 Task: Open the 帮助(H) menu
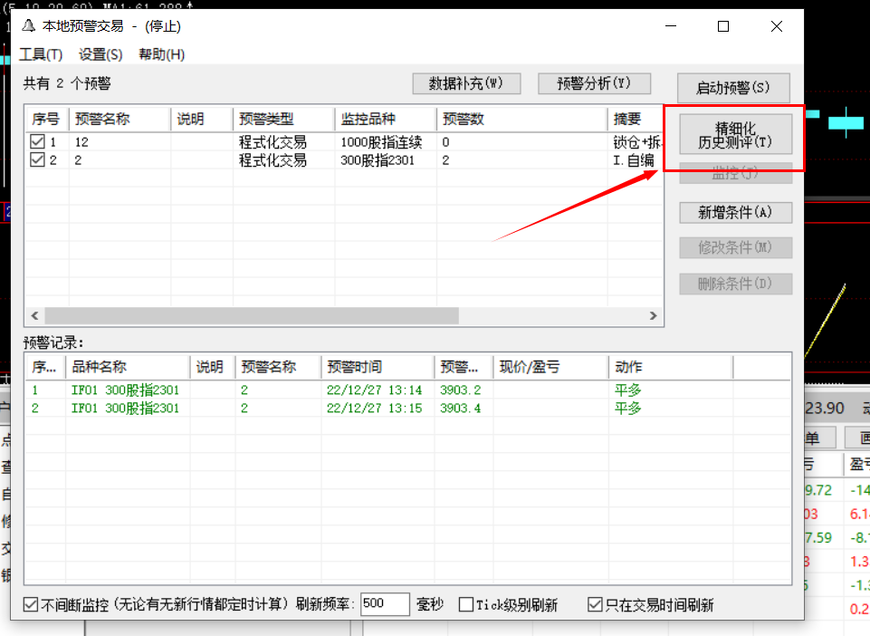tap(161, 54)
